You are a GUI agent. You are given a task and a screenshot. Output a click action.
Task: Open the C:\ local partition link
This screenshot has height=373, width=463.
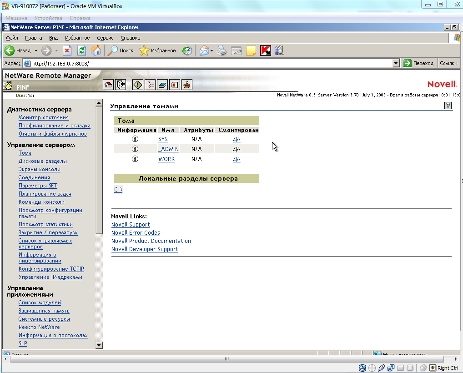click(x=118, y=189)
